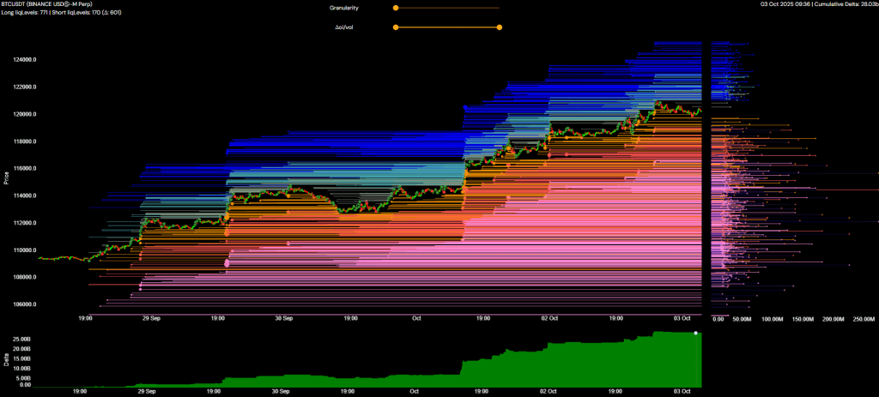Click the Δoi/vol label

pyautogui.click(x=345, y=27)
